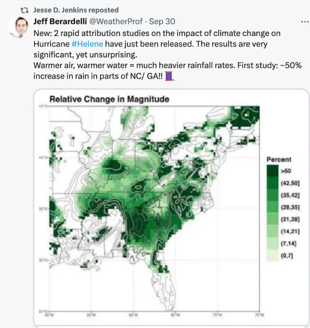Click the "Relative Change in Magnitude" title
This screenshot has height=328, width=310.
[109, 99]
